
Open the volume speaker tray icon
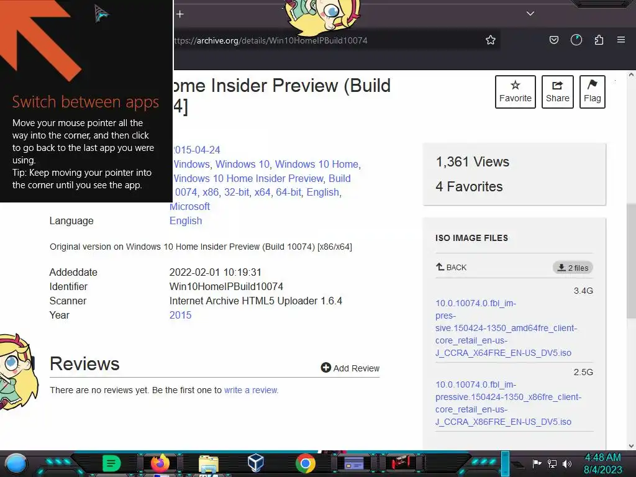tap(567, 463)
